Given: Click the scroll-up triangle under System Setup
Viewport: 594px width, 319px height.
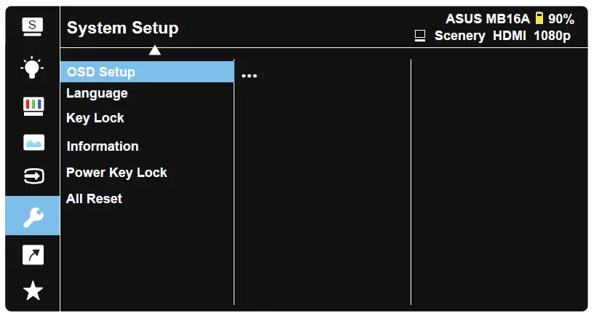Looking at the screenshot, I should click(x=154, y=51).
